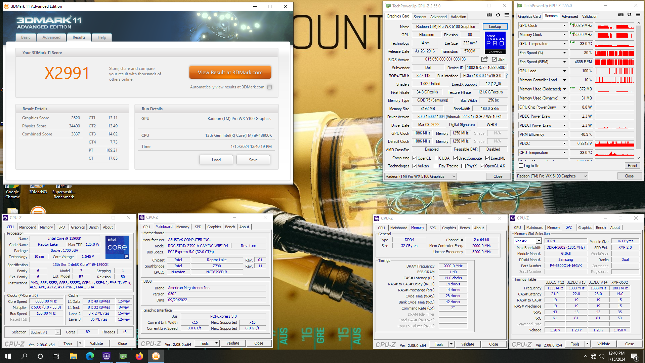Click the taskbar clock 12:40 PM
Screen dimensions: 645x363
point(616,353)
